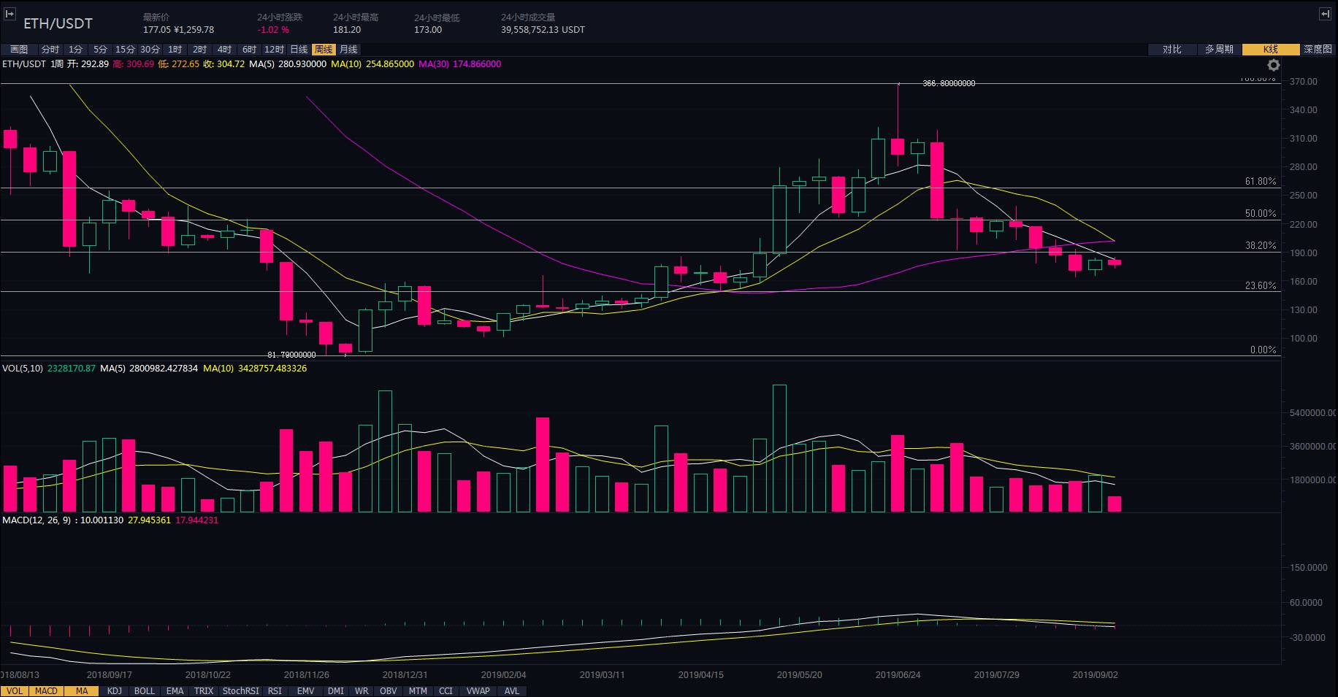Click the 23.60% Fibonacci level label

pos(1261,286)
